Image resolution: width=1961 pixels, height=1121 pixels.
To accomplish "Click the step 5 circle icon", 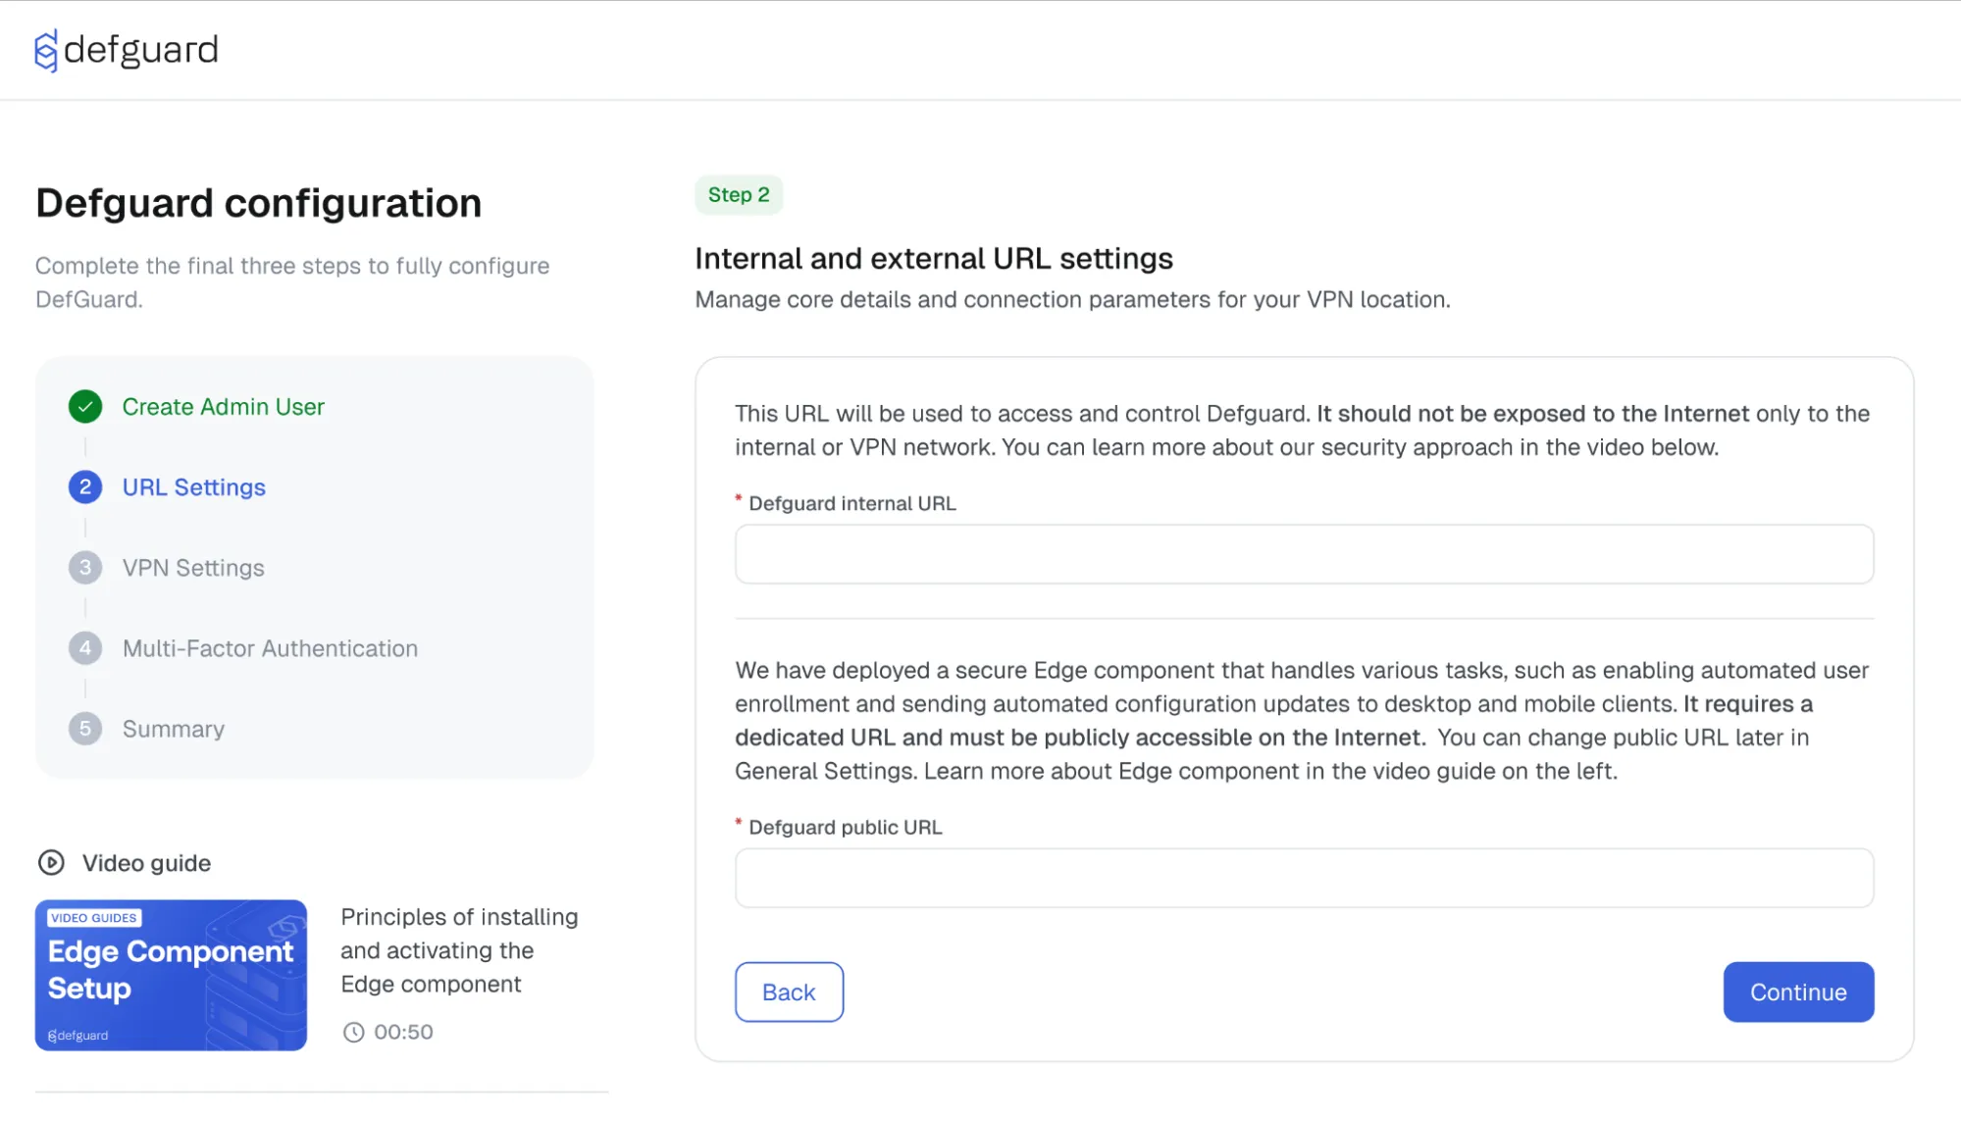I will click(85, 729).
